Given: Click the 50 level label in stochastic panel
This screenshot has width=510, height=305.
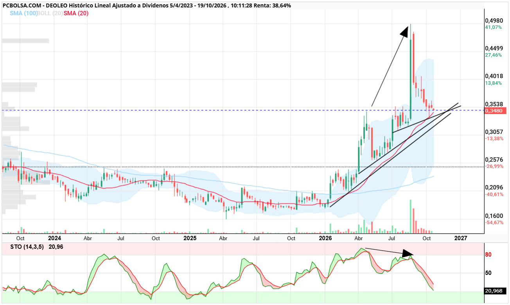Looking at the screenshot, I should [488, 273].
